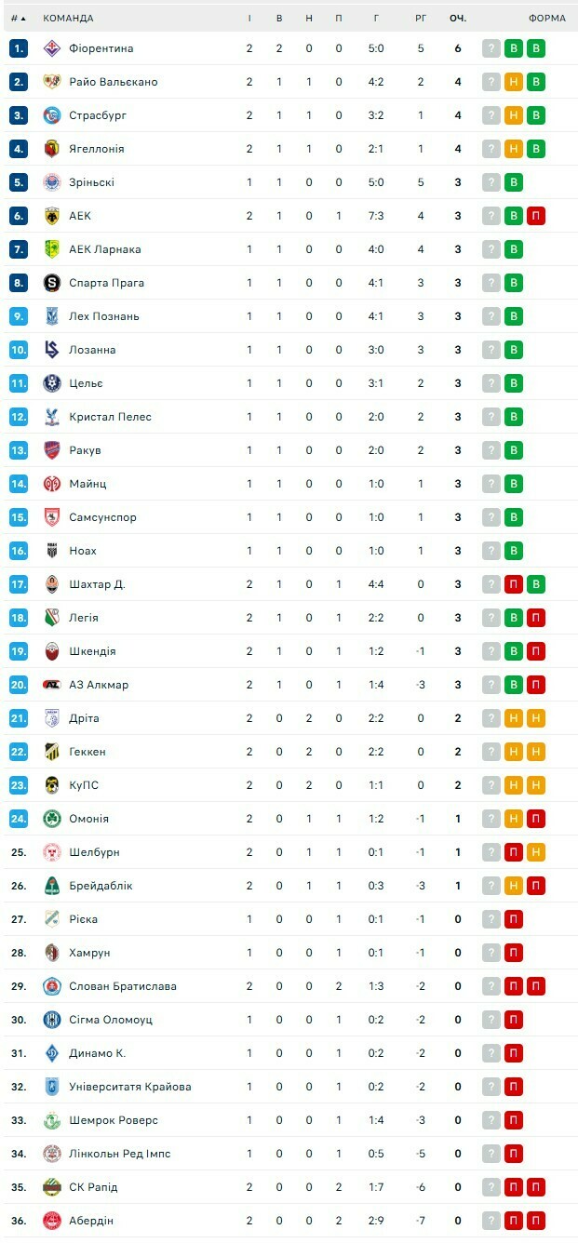This screenshot has height=1243, width=578.
Task: Click the КОМАНДА column header
Action: pos(68,19)
